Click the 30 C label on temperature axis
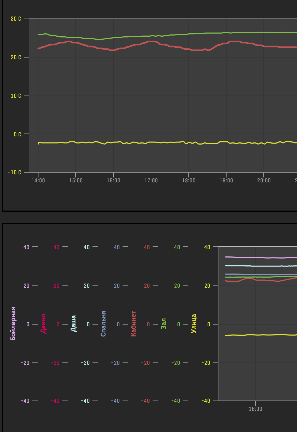297x432 pixels. click(x=16, y=19)
